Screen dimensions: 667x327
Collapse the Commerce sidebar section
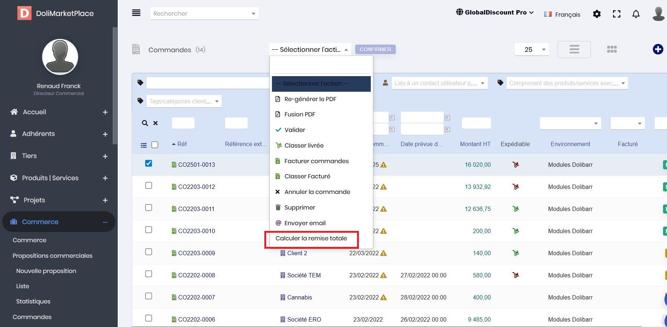pos(105,222)
